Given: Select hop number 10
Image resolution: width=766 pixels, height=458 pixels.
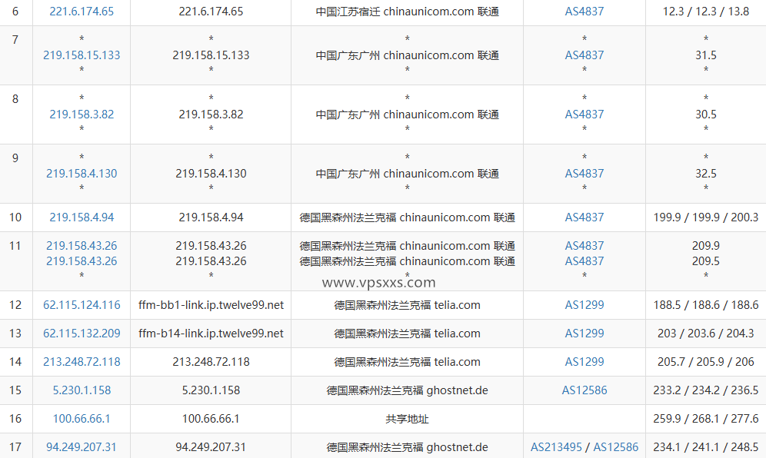Looking at the screenshot, I should tap(15, 217).
